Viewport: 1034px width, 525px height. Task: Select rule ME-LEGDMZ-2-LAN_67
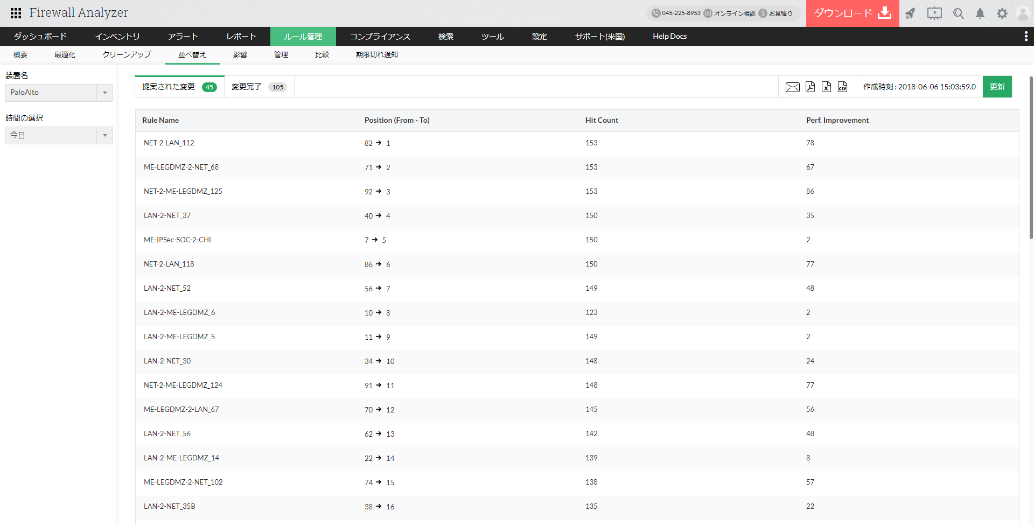181,409
